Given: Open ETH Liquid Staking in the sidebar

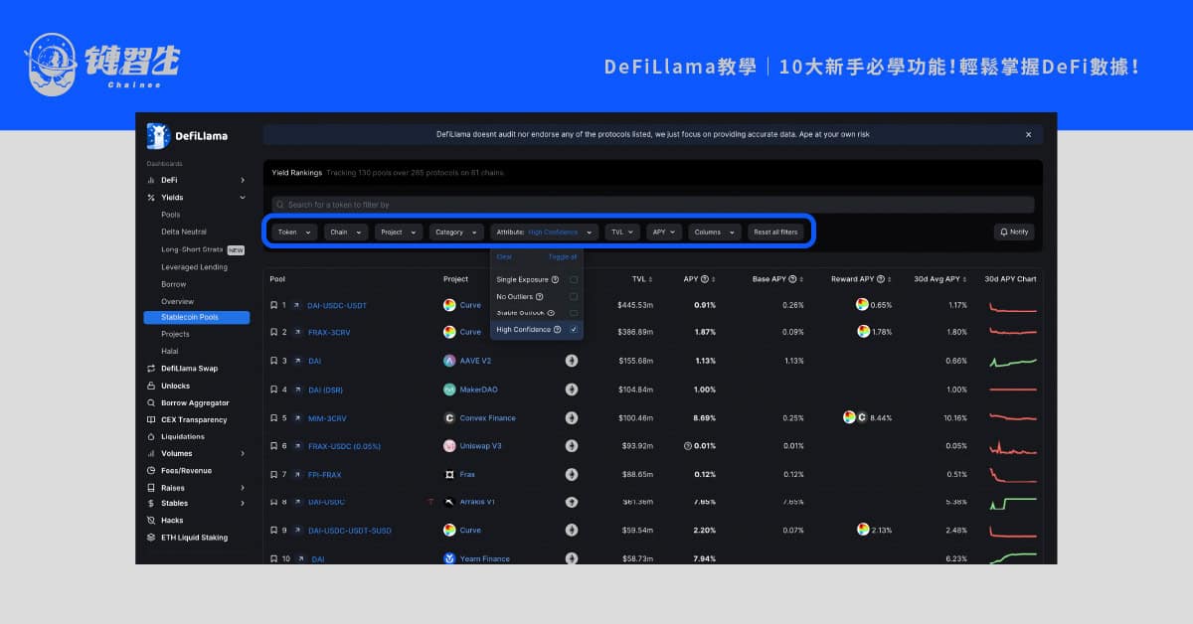Looking at the screenshot, I should pyautogui.click(x=194, y=538).
